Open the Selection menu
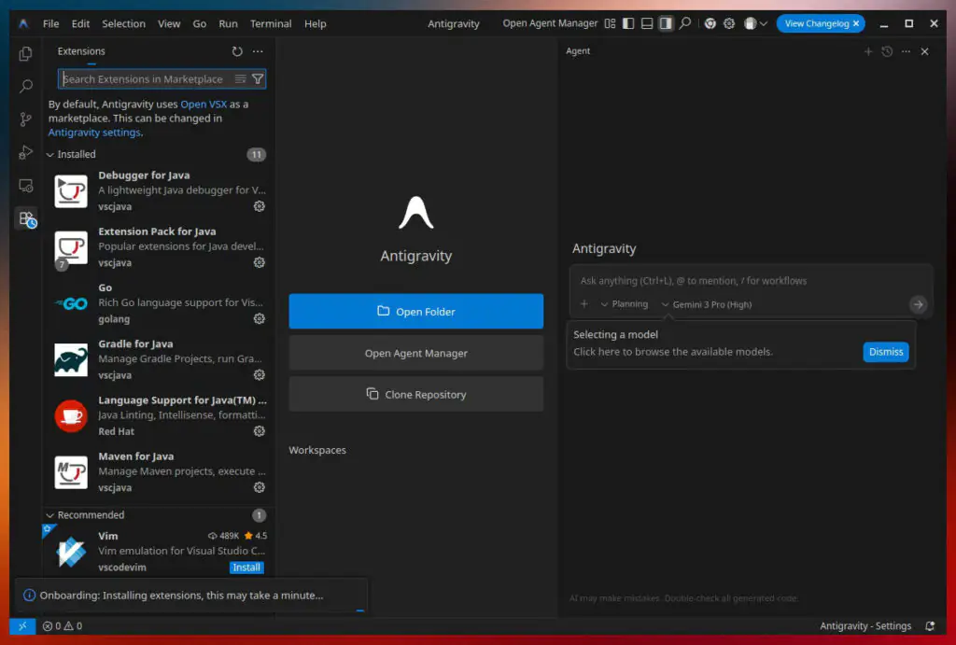This screenshot has height=645, width=956. (x=123, y=23)
